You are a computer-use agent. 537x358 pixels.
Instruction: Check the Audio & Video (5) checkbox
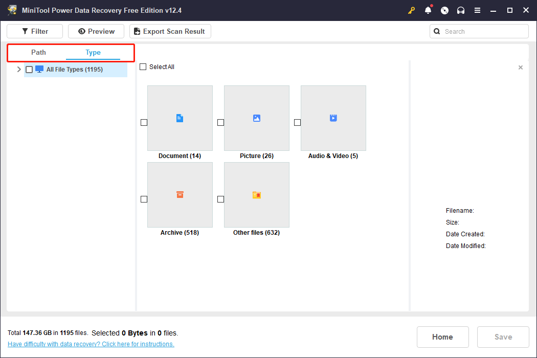point(297,122)
